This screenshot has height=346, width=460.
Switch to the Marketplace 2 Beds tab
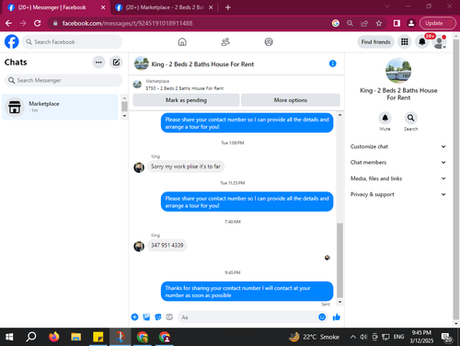[164, 7]
